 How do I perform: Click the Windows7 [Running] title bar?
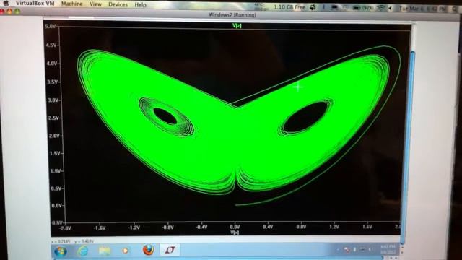pos(232,15)
